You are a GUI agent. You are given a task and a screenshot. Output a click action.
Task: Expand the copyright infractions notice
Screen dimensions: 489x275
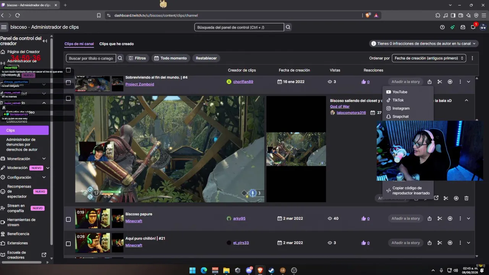point(424,44)
